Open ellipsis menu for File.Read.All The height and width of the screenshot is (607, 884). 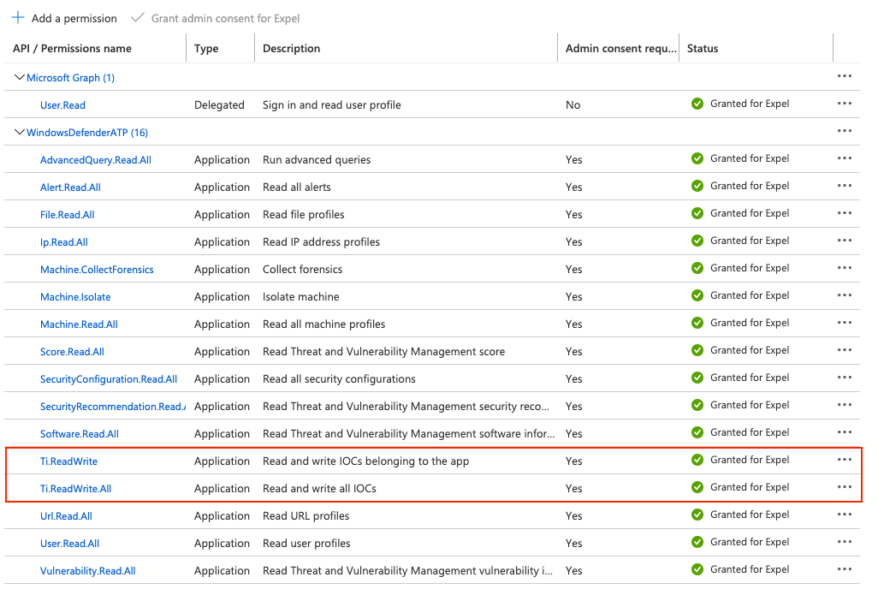[844, 213]
